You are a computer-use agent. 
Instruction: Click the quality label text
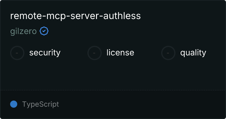(x=193, y=53)
